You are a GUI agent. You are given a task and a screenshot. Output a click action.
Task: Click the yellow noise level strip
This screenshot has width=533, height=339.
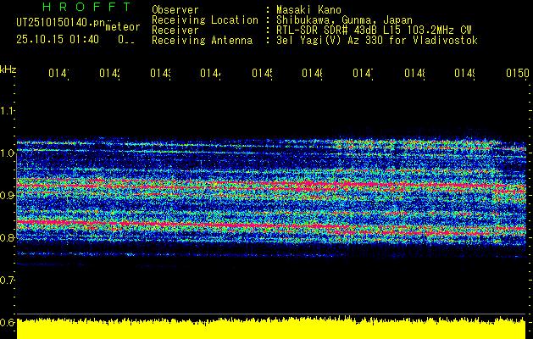(x=271, y=331)
